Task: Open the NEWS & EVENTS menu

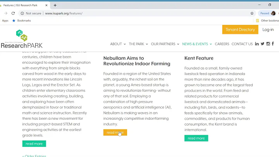Action: point(197,44)
